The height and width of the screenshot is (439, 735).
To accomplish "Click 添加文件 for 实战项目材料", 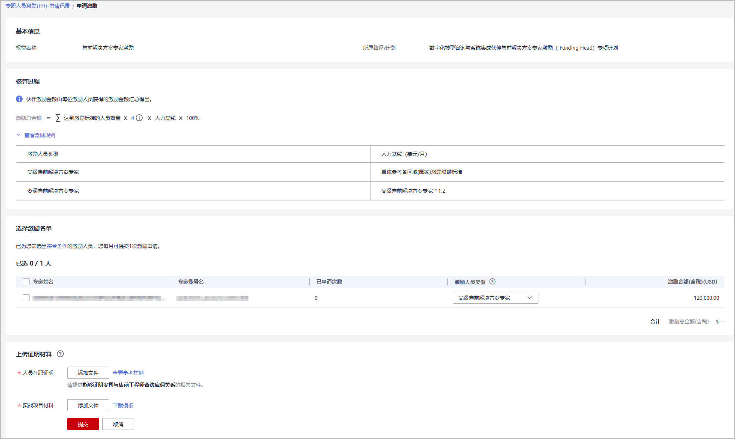I will 88,405.
